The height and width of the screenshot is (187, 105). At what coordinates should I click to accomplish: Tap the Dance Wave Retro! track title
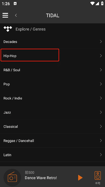coord(41,178)
